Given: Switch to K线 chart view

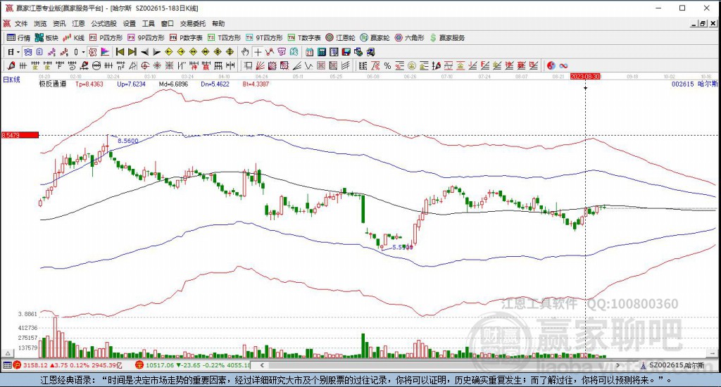Looking at the screenshot, I should click(x=73, y=38).
